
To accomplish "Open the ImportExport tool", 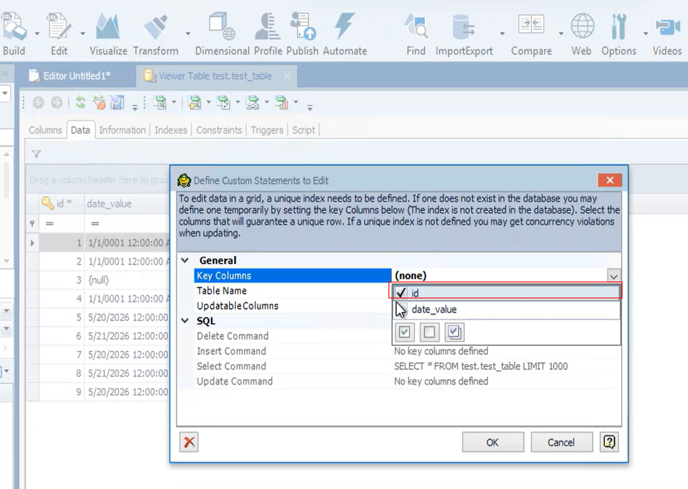I will 464,34.
